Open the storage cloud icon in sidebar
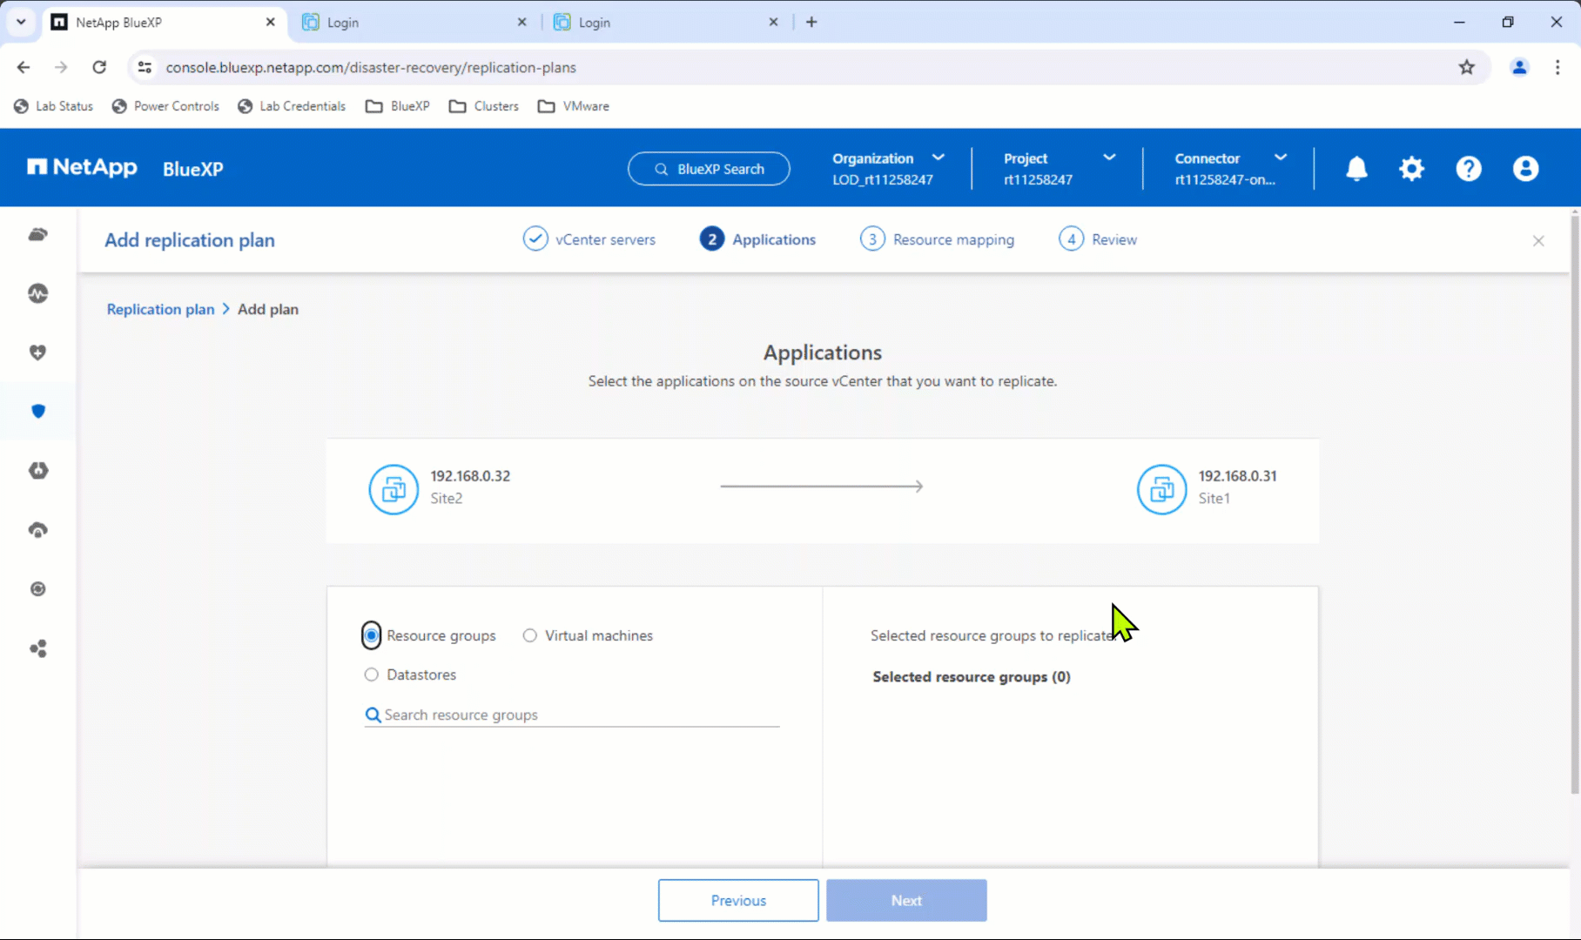This screenshot has height=940, width=1581. pos(38,234)
